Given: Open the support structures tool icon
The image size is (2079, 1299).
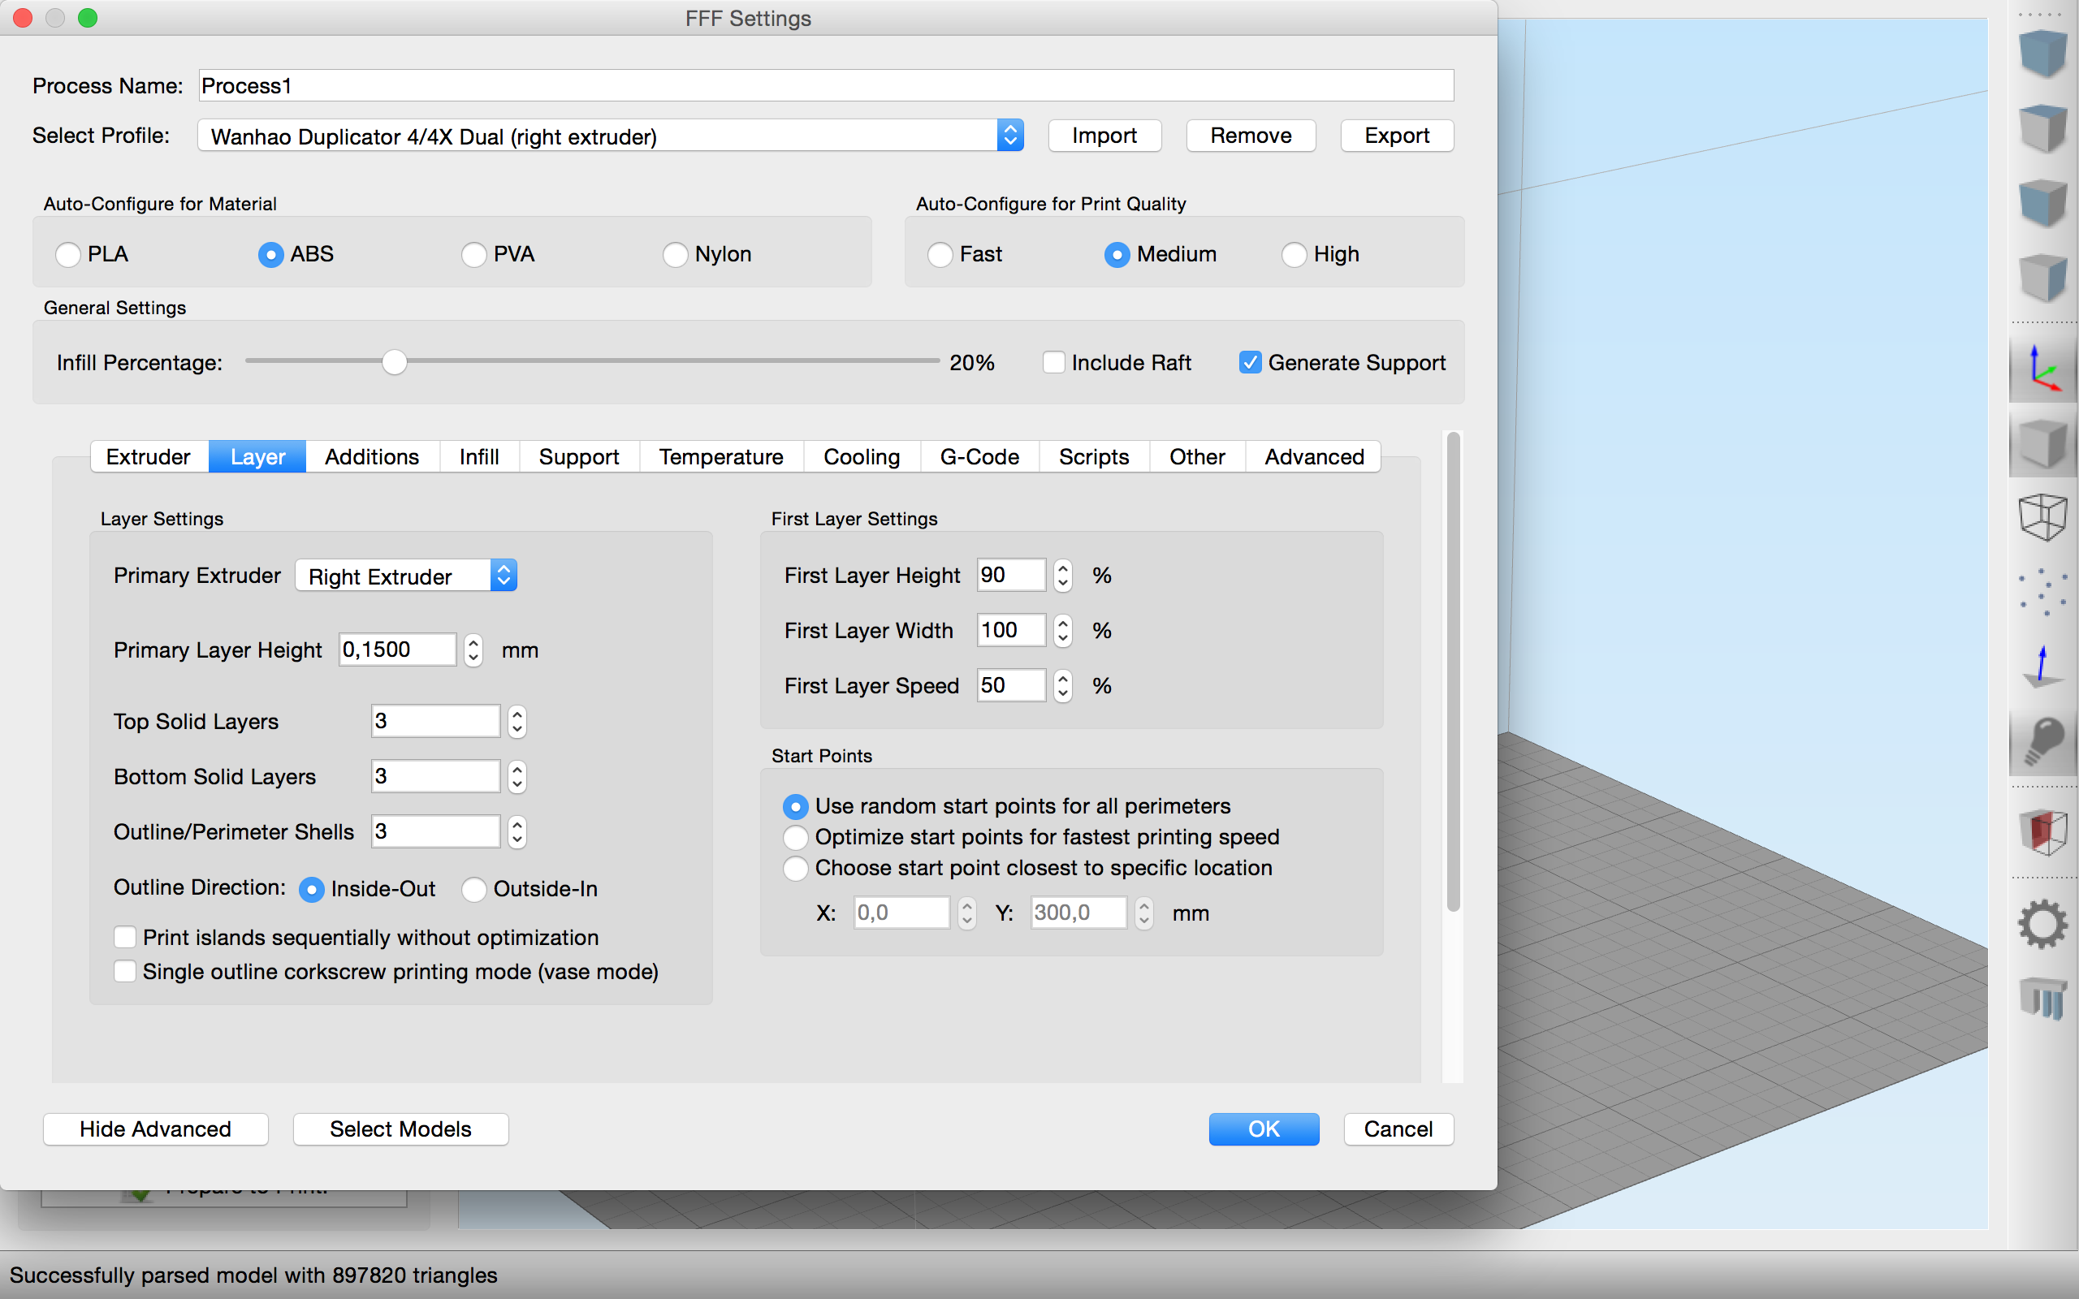Looking at the screenshot, I should coord(2043,999).
